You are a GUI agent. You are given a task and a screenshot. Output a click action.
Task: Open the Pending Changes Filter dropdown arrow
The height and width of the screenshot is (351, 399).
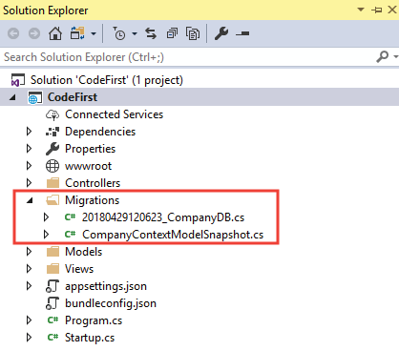pos(135,33)
